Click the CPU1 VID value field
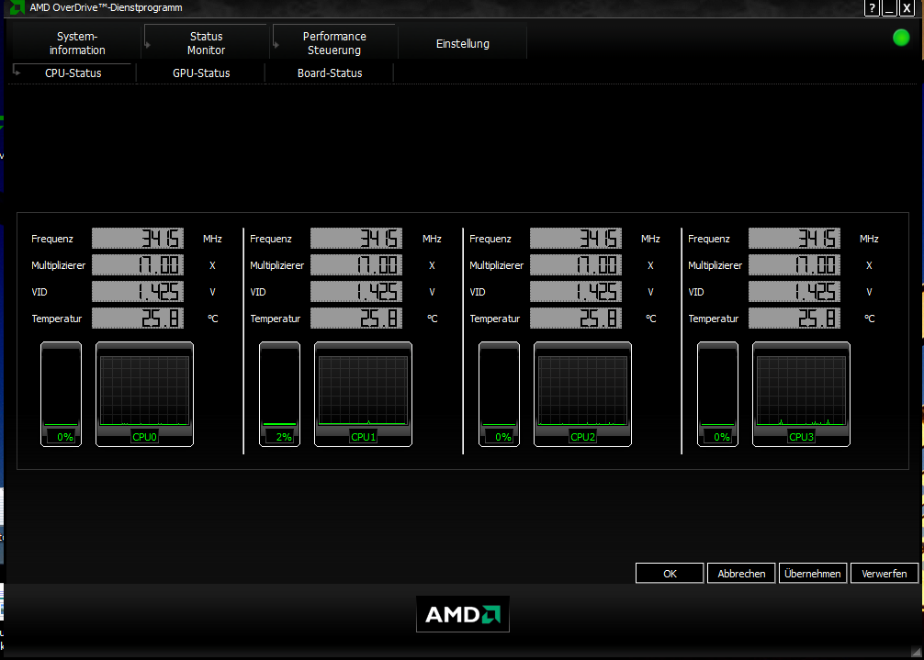 (356, 291)
